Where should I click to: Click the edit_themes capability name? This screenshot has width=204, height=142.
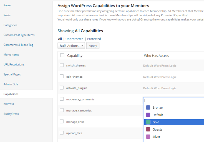pyautogui.click(x=74, y=77)
